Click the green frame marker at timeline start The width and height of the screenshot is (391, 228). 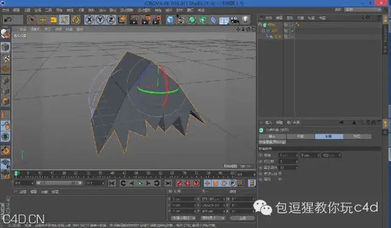click(16, 173)
